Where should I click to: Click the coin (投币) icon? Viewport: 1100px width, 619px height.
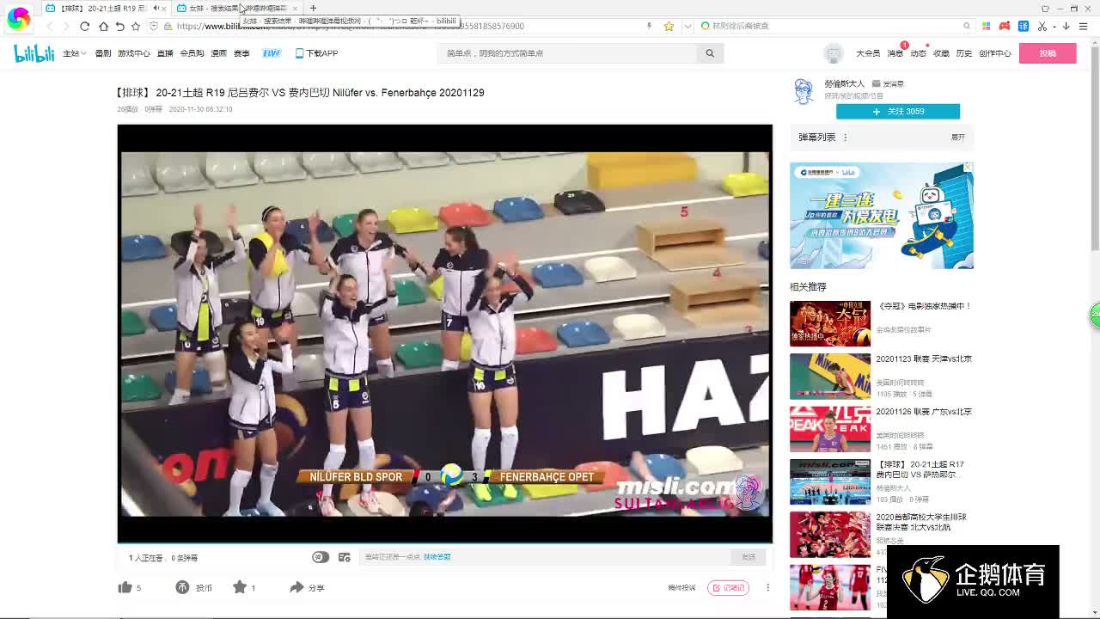click(x=182, y=587)
